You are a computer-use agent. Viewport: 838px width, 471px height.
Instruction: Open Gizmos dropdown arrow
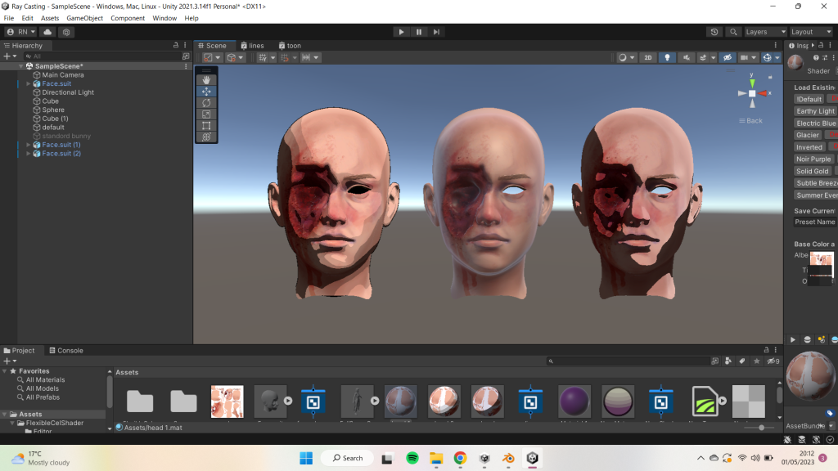point(777,58)
